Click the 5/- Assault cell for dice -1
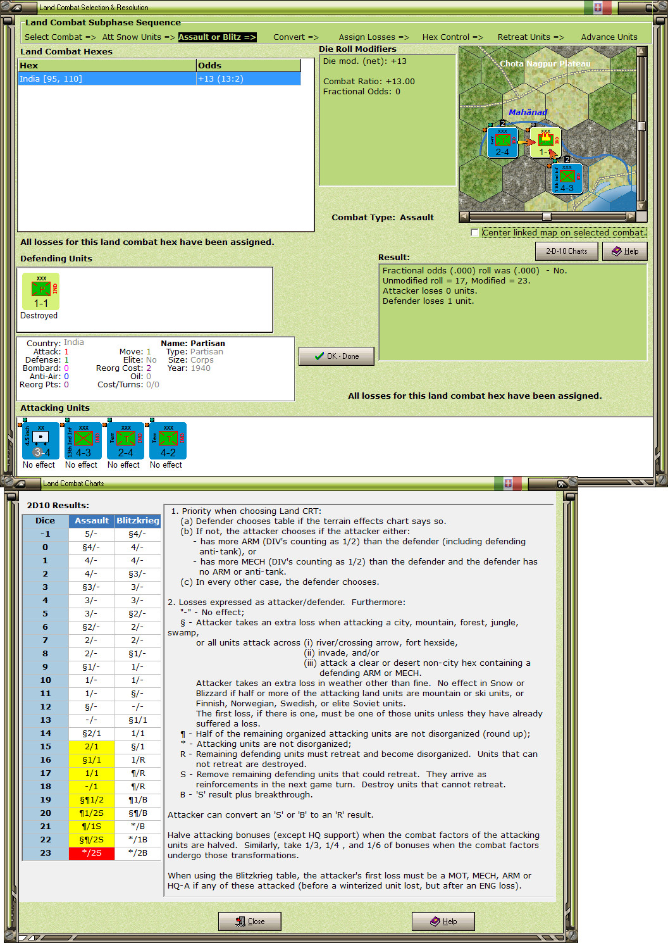Image resolution: width=668 pixels, height=943 pixels. click(92, 534)
